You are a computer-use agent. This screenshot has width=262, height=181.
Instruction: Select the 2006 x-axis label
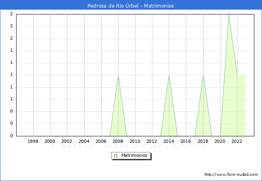101,141
